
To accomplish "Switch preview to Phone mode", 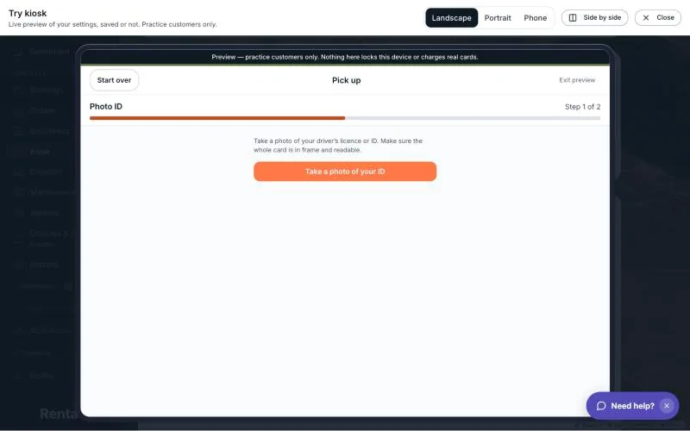I will tap(535, 18).
